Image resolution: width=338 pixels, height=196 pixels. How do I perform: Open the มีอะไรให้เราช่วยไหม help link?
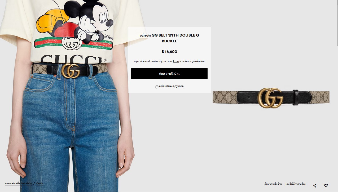click(x=296, y=184)
